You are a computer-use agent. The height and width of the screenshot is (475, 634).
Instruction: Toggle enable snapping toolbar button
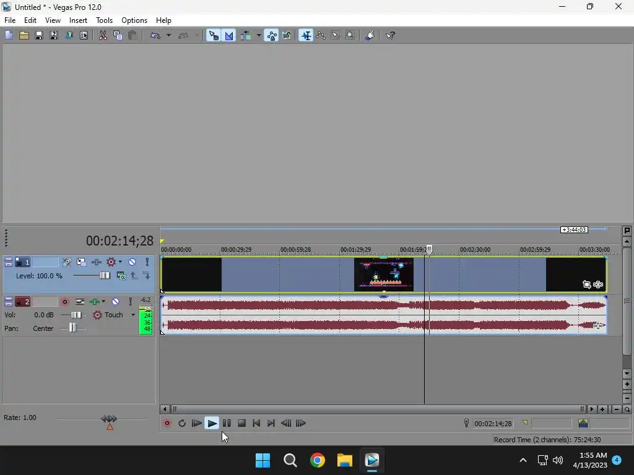coord(214,35)
